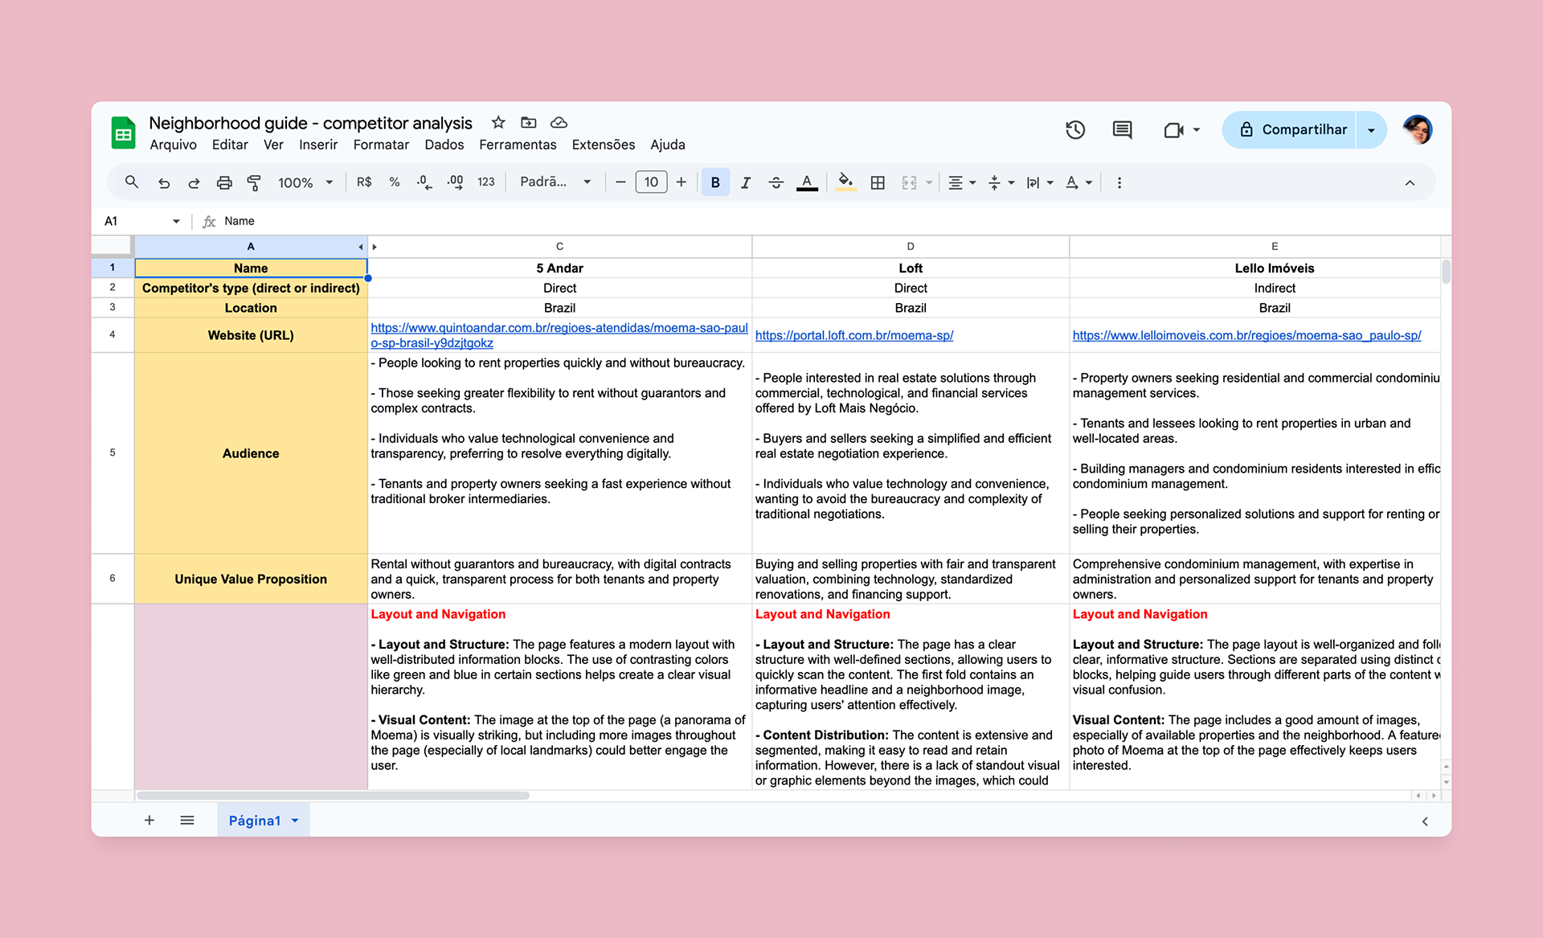
Task: Expand share options arrow
Action: click(1371, 129)
